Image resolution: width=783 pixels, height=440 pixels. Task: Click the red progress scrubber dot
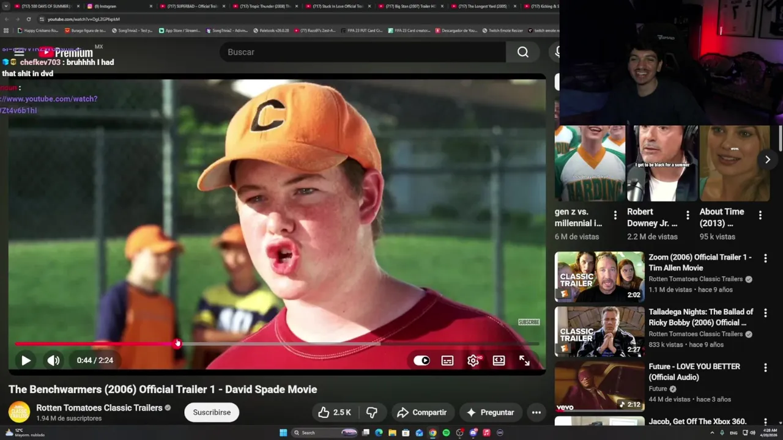177,343
